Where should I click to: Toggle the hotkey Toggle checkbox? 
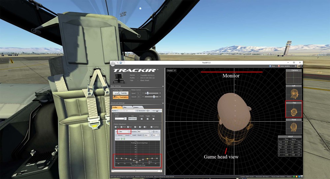[148, 119]
